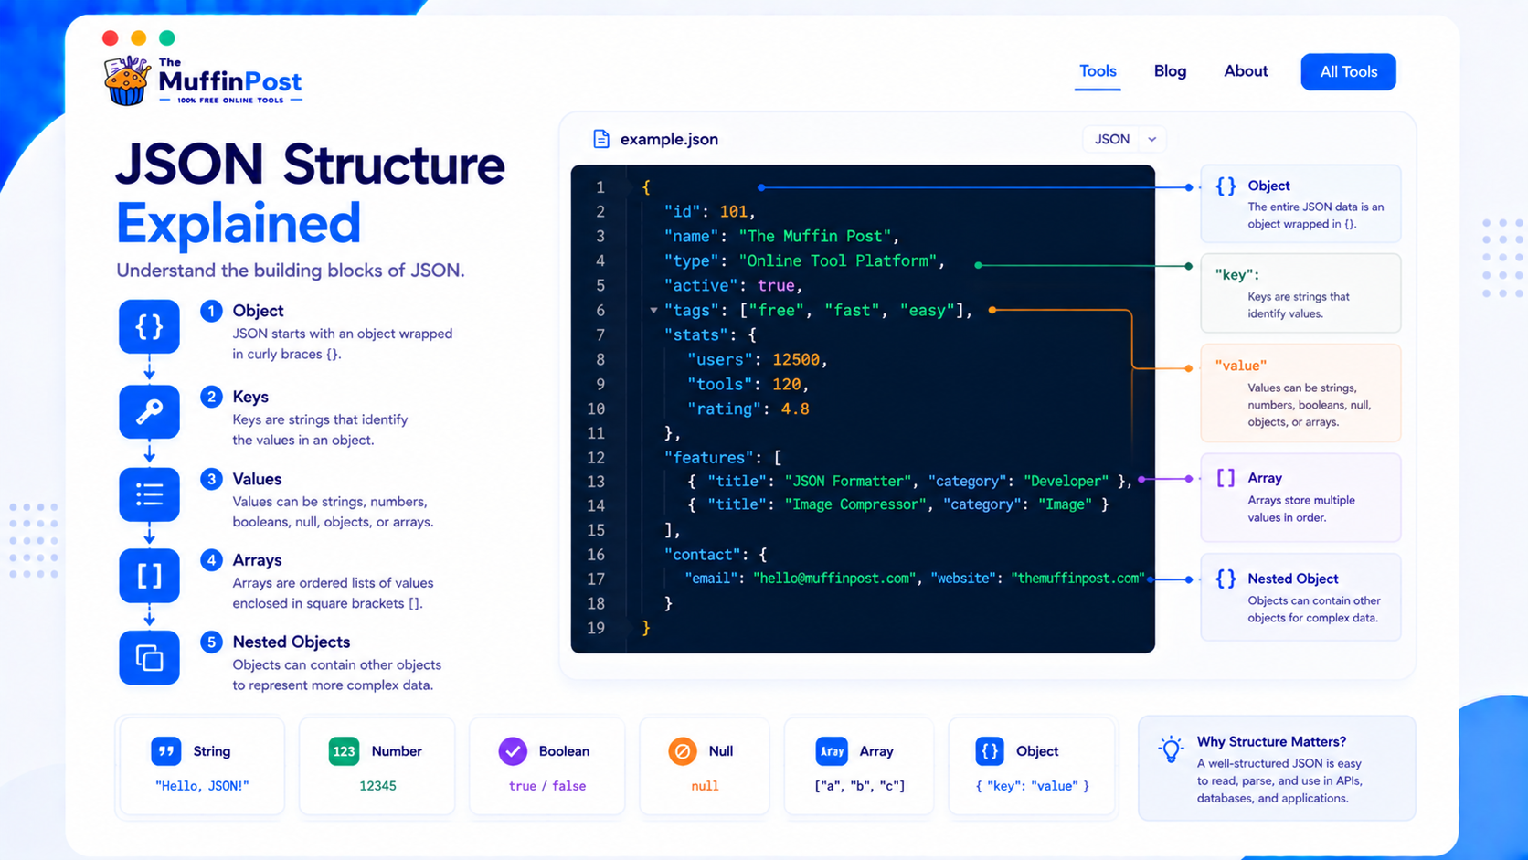
Task: Click the Object braces icon in bottom row
Action: [x=990, y=751]
